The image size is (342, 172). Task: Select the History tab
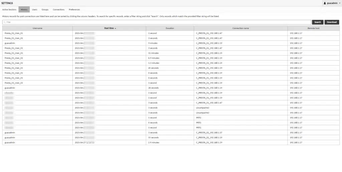[x=24, y=10]
